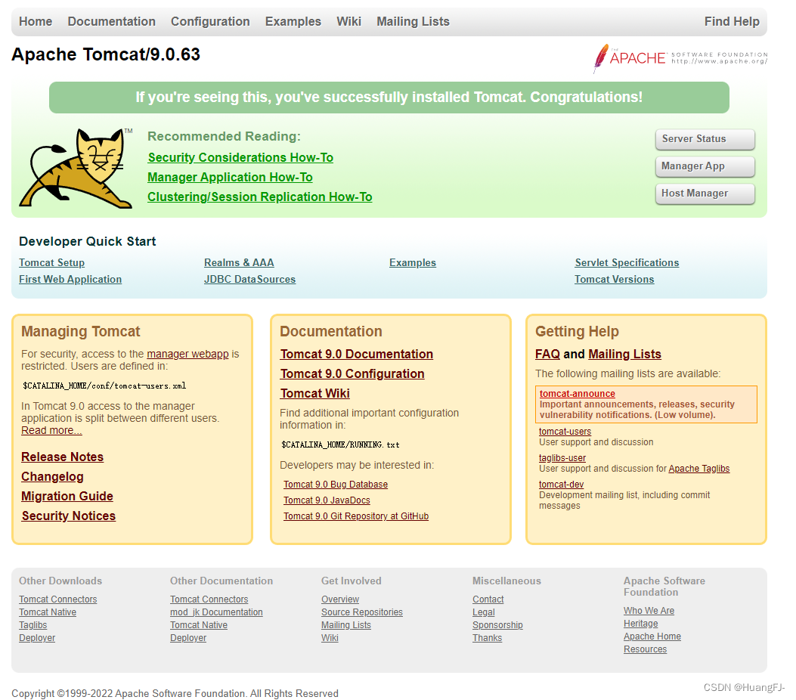Open Clustering/Session Replication How-To
The height and width of the screenshot is (700, 796).
point(259,197)
